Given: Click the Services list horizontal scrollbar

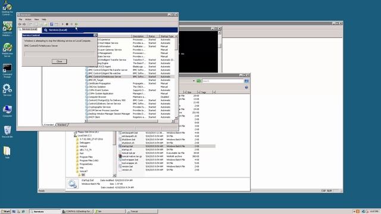Looking at the screenshot, I should (x=130, y=121).
